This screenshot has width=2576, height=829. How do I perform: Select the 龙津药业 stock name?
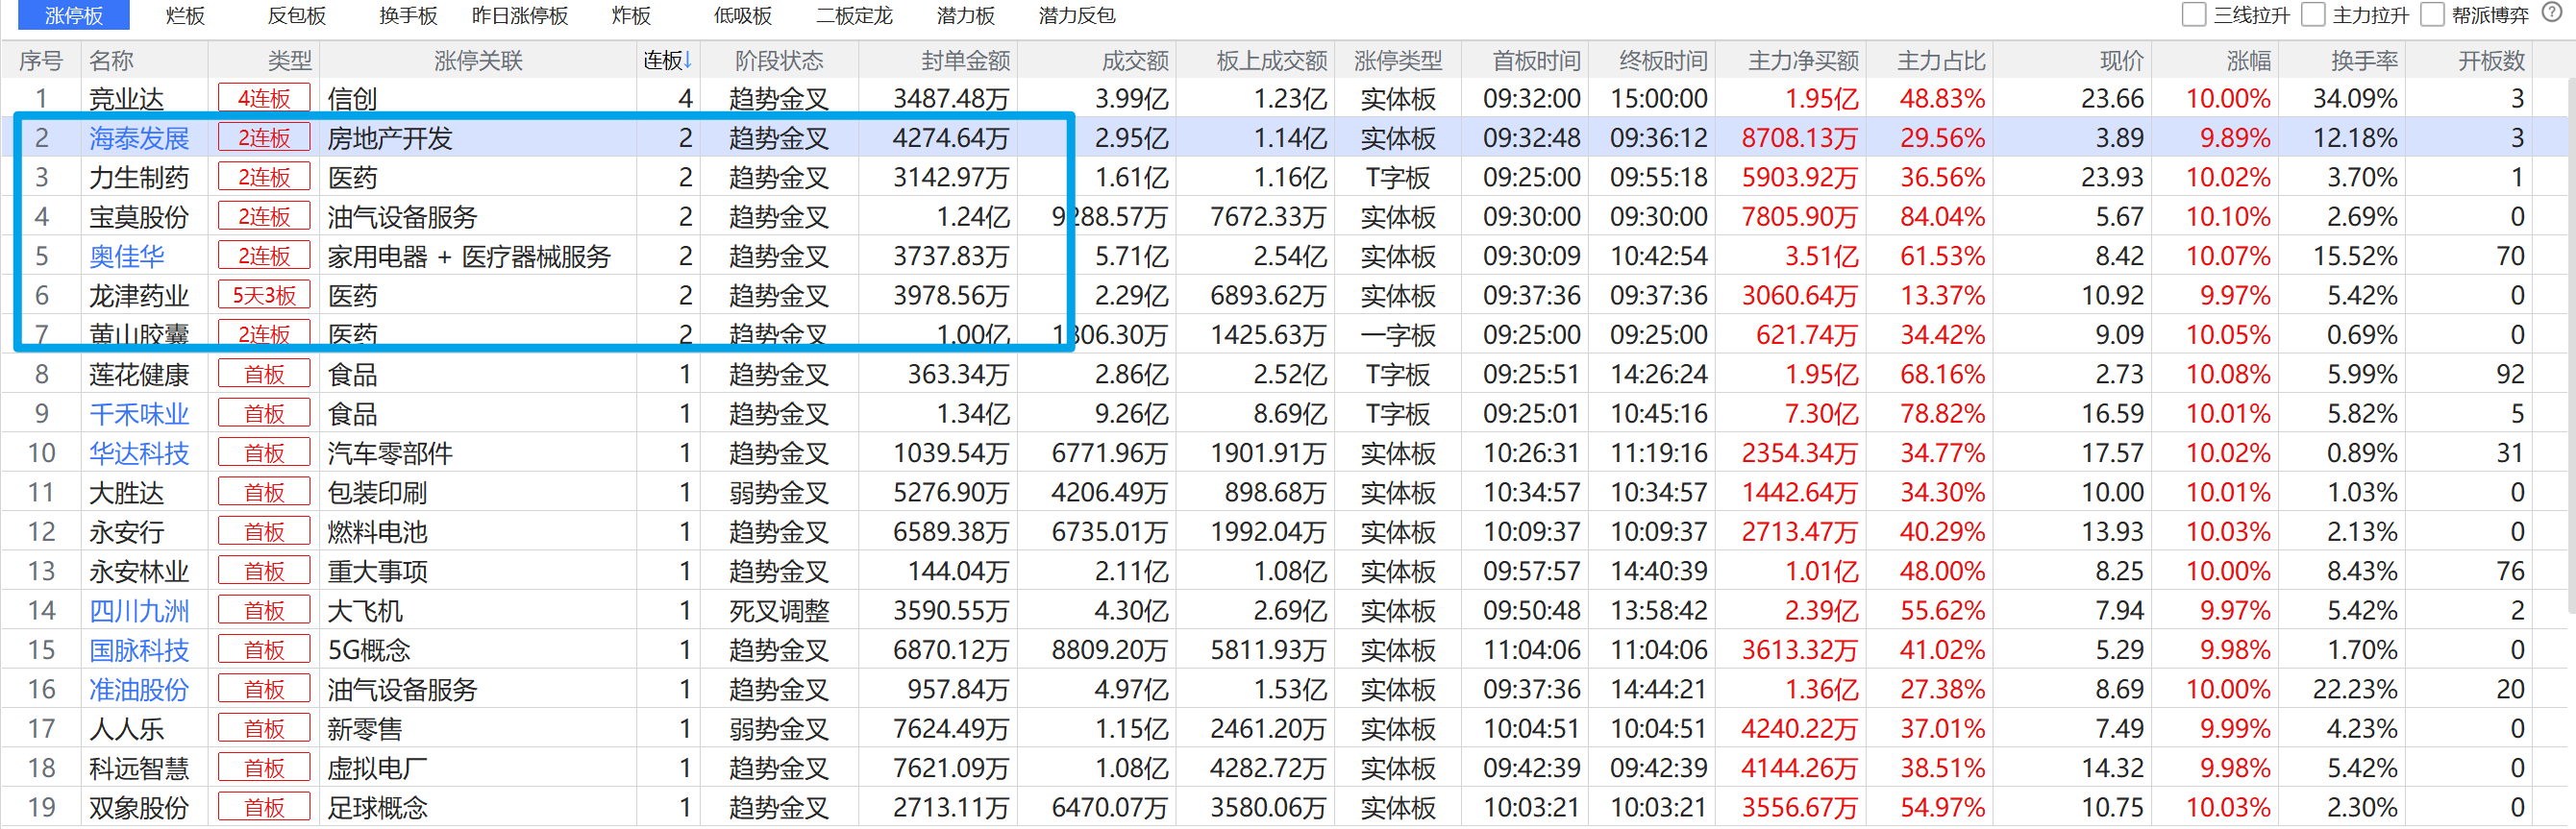pyautogui.click(x=139, y=296)
